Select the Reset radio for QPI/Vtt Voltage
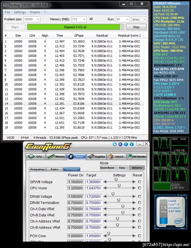Image resolution: width=191 pixels, height=248 pixels. pyautogui.click(x=139, y=182)
